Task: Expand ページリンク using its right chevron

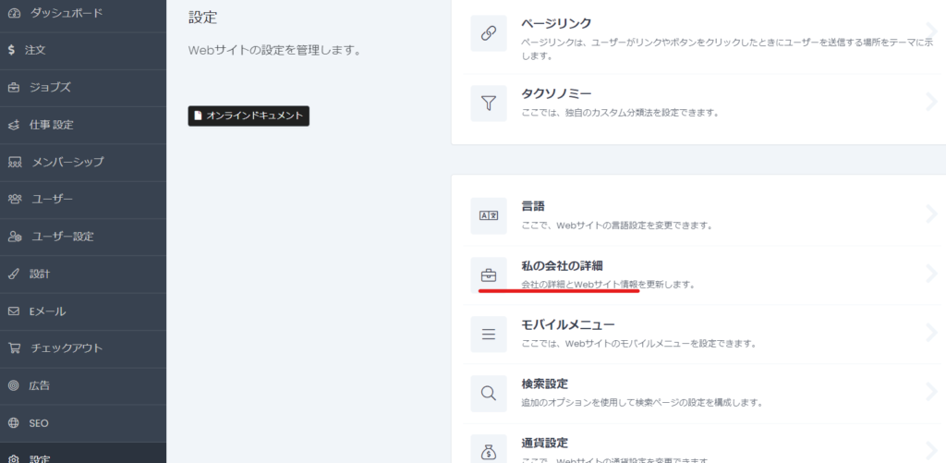Action: [931, 32]
